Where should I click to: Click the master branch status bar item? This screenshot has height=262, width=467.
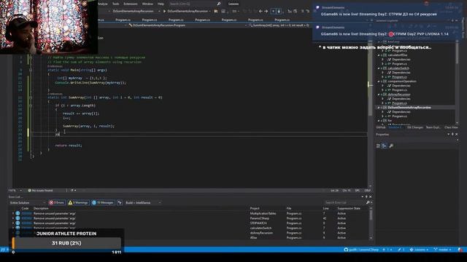coord(442,250)
